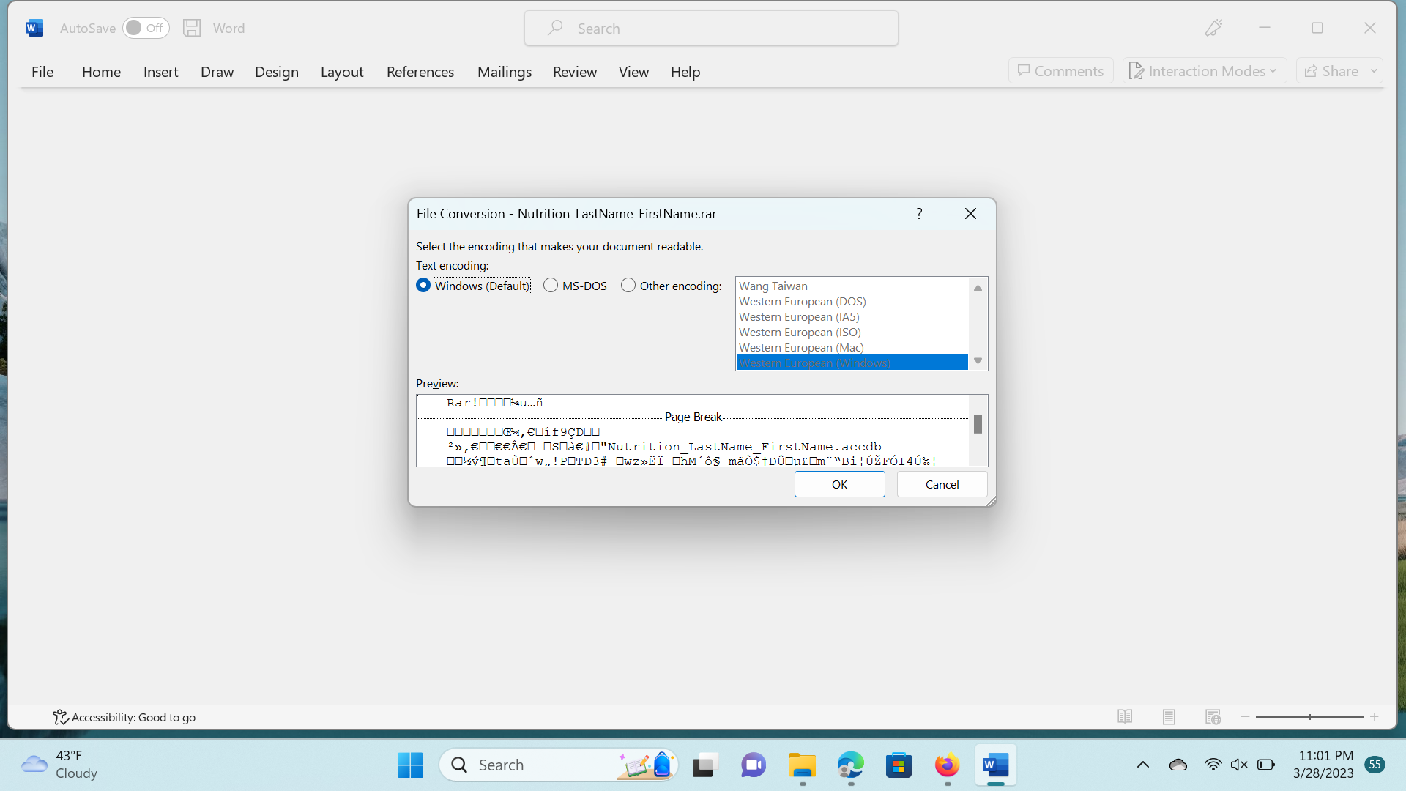Click OK in File Conversion dialog
This screenshot has height=791, width=1406.
point(839,484)
